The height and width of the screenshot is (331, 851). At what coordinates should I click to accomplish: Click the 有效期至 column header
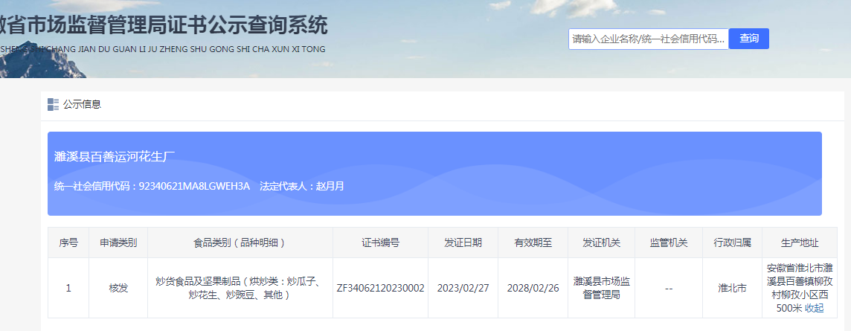pos(533,242)
